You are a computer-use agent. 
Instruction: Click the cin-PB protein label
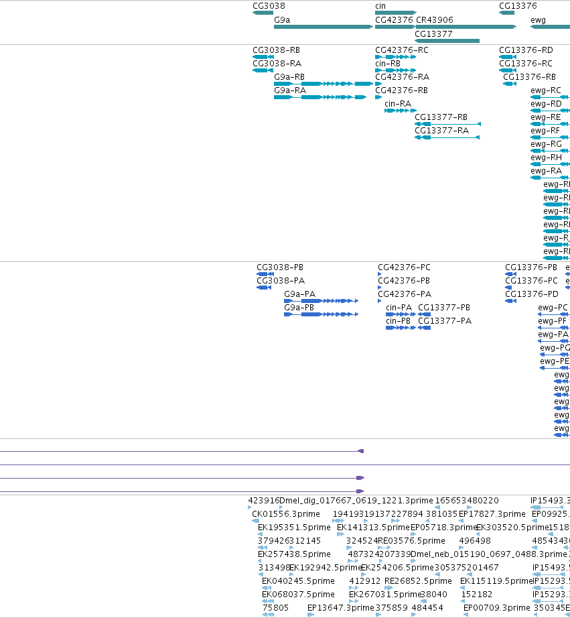click(399, 321)
